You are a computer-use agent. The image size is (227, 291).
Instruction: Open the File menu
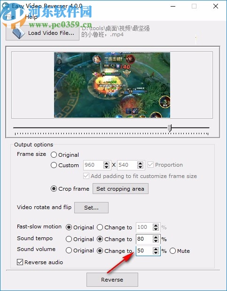pos(10,17)
